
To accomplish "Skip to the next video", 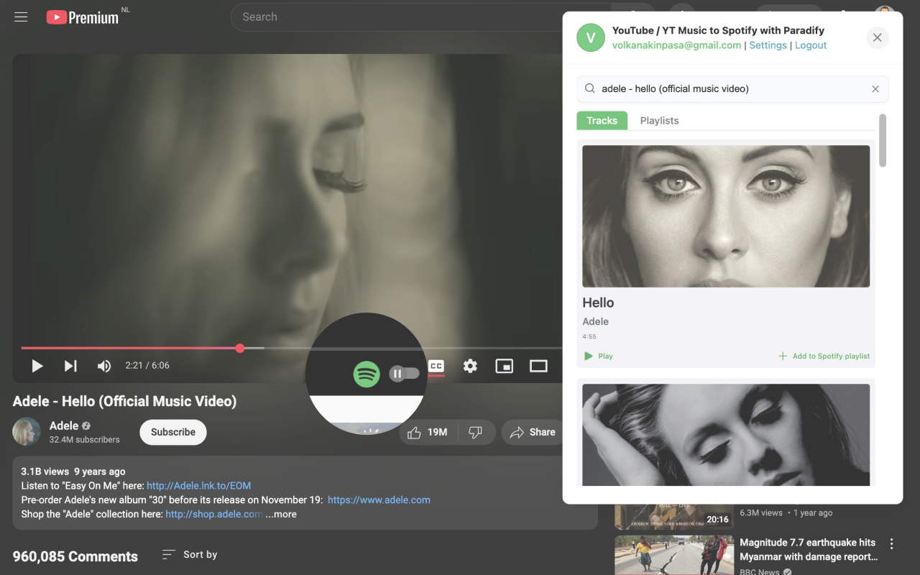I will 70,366.
